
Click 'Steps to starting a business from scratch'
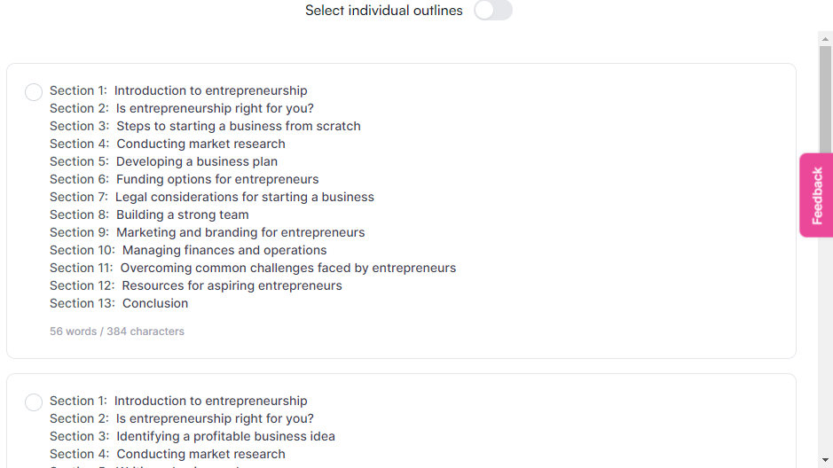point(238,126)
